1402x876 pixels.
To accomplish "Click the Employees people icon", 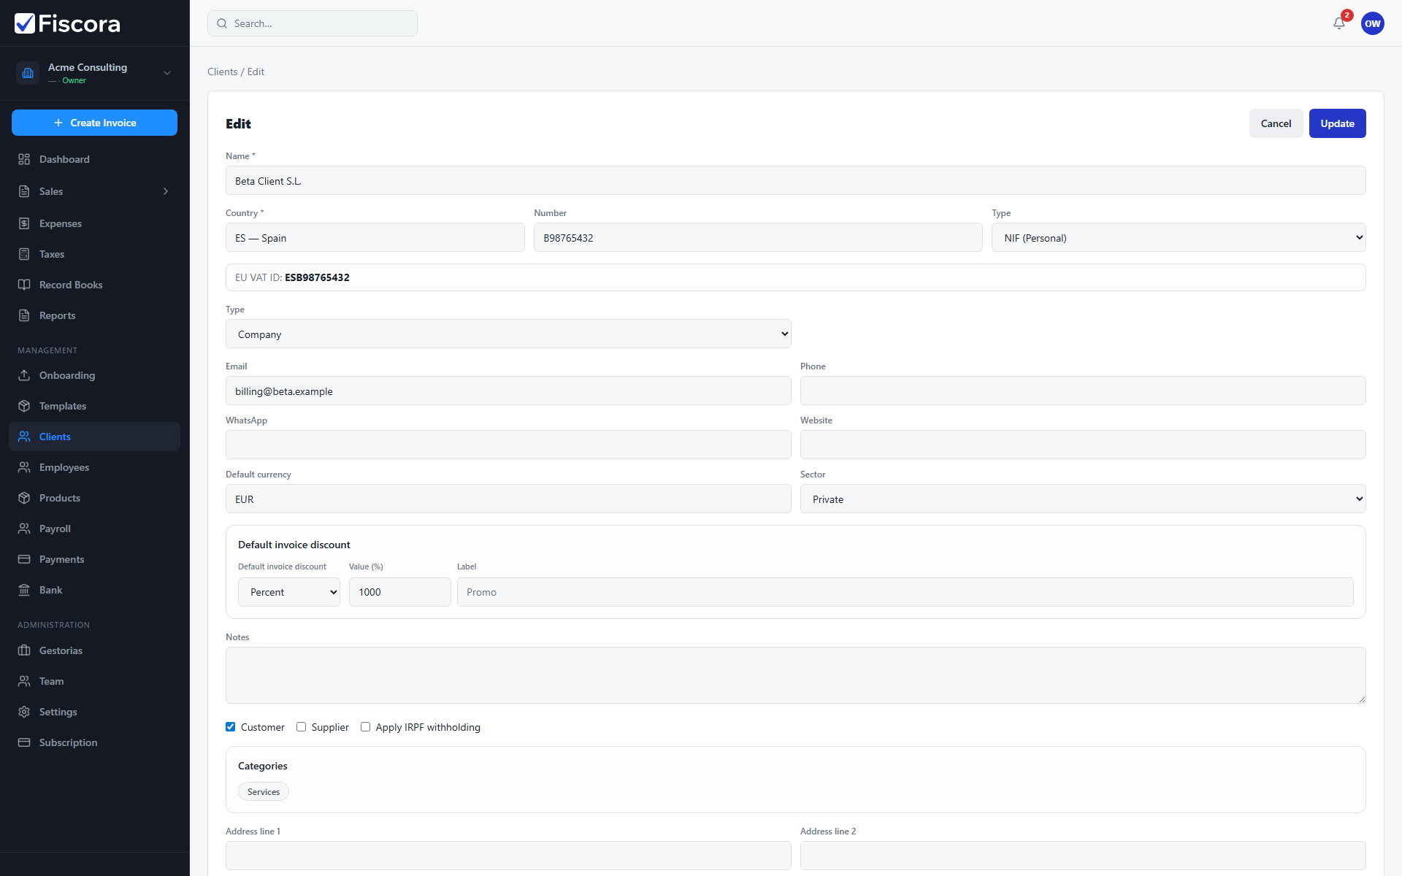I will click(24, 467).
